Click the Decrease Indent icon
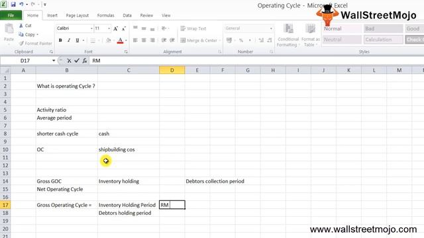 coord(164,40)
